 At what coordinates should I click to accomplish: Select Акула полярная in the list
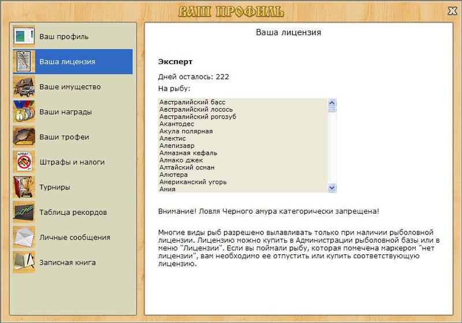(x=243, y=131)
